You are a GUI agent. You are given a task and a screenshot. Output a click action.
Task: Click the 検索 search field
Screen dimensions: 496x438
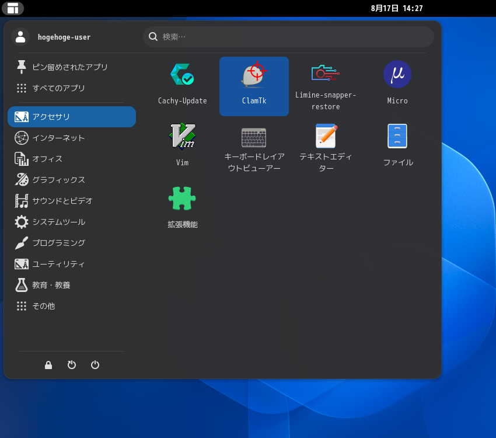point(288,37)
